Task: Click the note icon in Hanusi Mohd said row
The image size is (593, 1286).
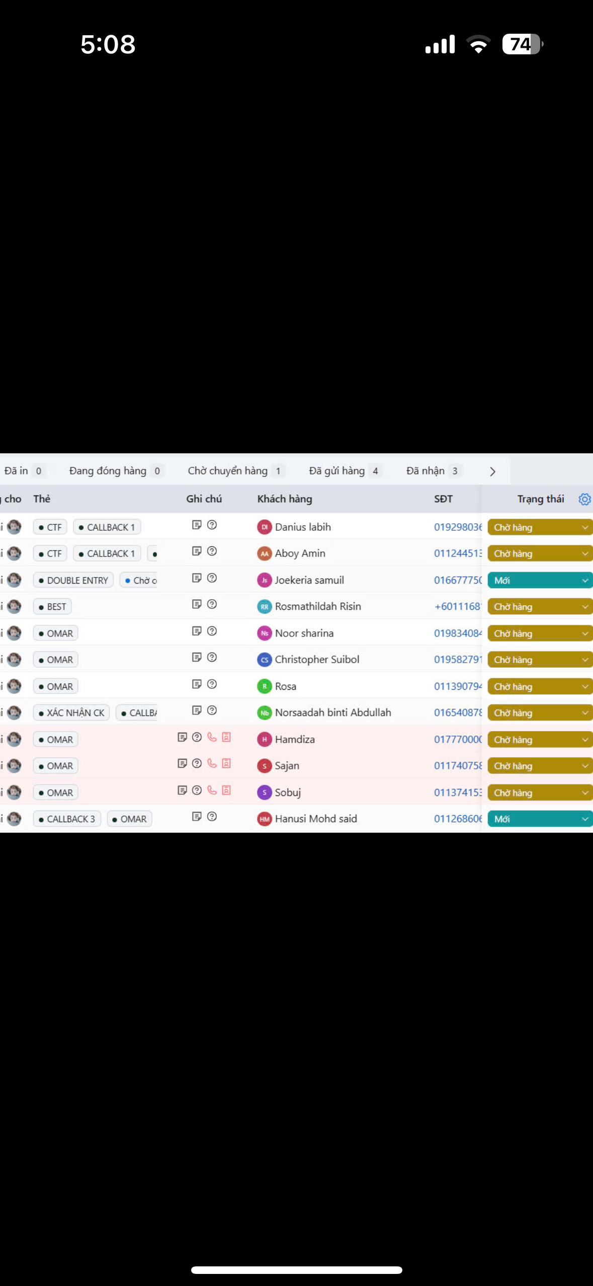Action: 197,817
